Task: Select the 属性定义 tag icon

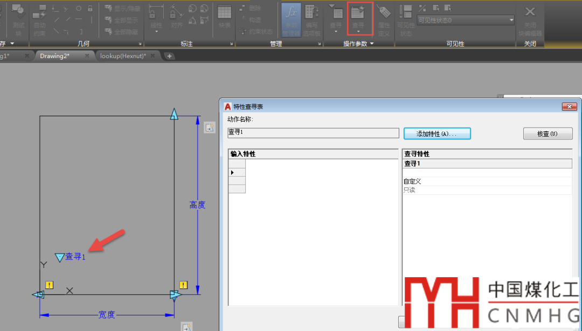Action: pos(384,18)
